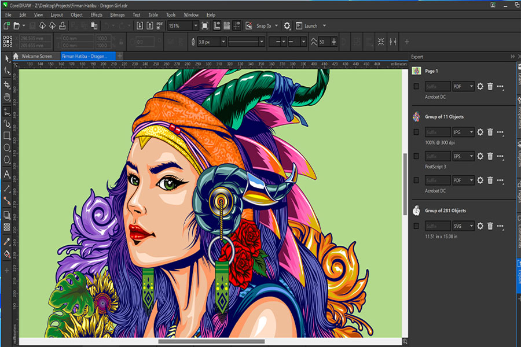
Task: Check the Group of 11 PDF checkbox
Action: tap(416, 180)
